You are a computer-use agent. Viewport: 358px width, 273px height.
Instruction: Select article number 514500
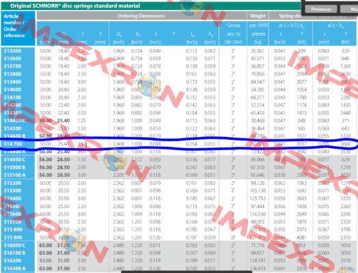pos(12,128)
